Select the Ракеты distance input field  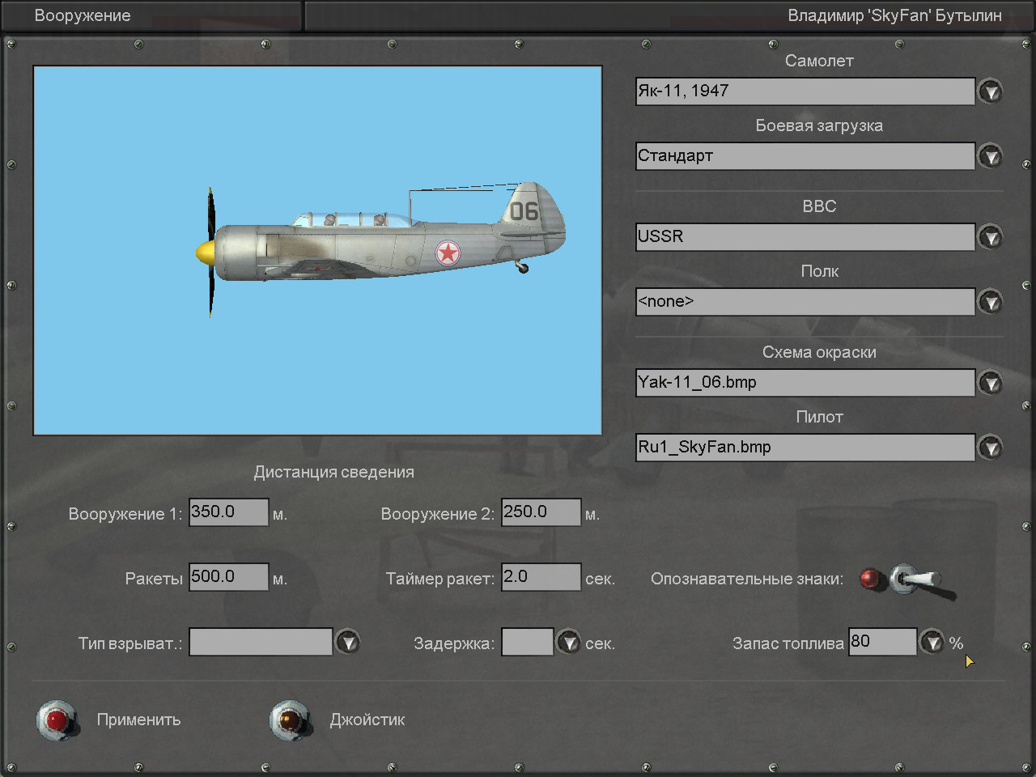tap(228, 577)
